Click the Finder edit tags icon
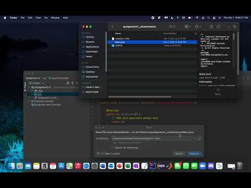This screenshot has width=251, height=188. pyautogui.click(x=218, y=27)
